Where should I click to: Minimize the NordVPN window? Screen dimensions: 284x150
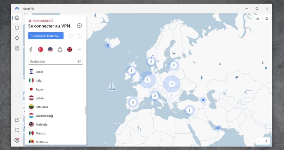tap(247, 9)
